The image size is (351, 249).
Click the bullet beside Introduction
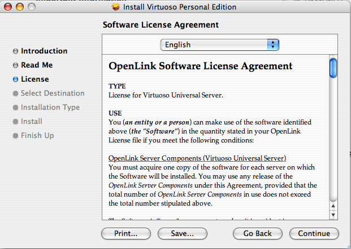pos(15,51)
